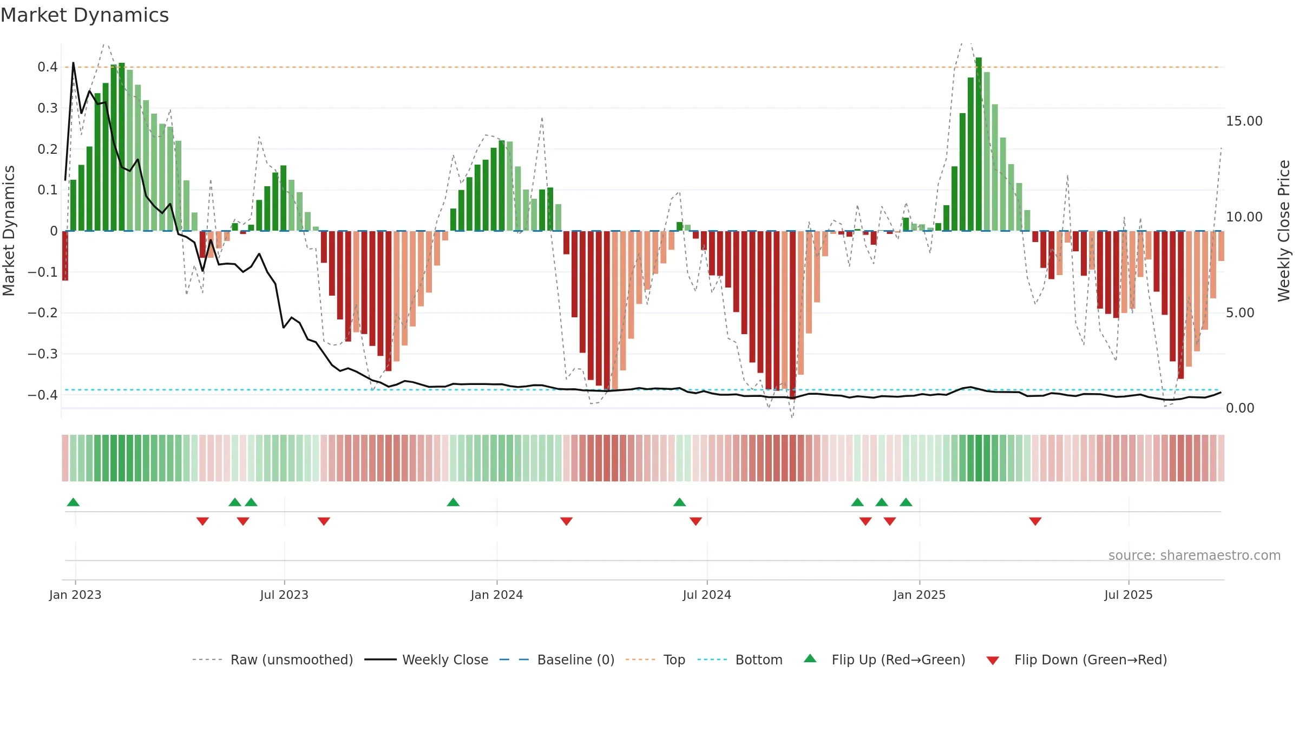Screen dimensions: 1299x731
Task: Click the Market Dynamics chart title
Action: pos(84,15)
